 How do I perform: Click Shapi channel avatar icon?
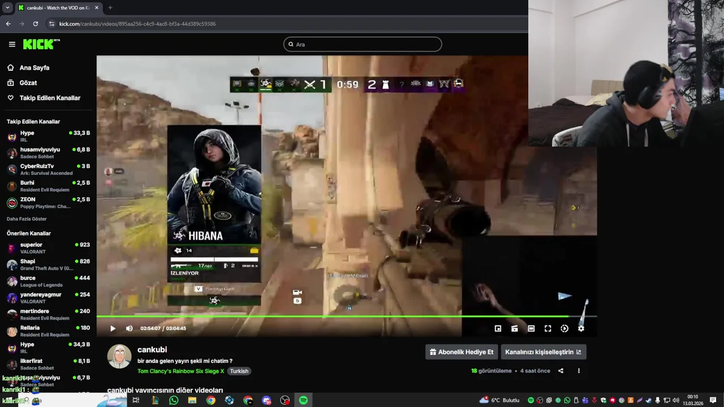coord(12,265)
